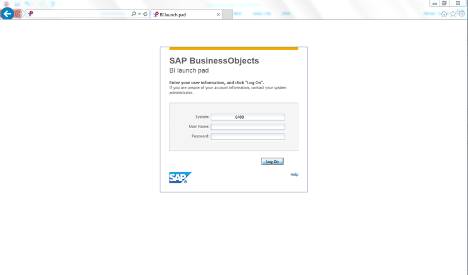The width and height of the screenshot is (468, 275).
Task: Click the SAP BusinessObjects heading
Action: coord(214,61)
